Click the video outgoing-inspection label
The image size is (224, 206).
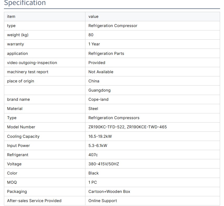tap(32, 63)
